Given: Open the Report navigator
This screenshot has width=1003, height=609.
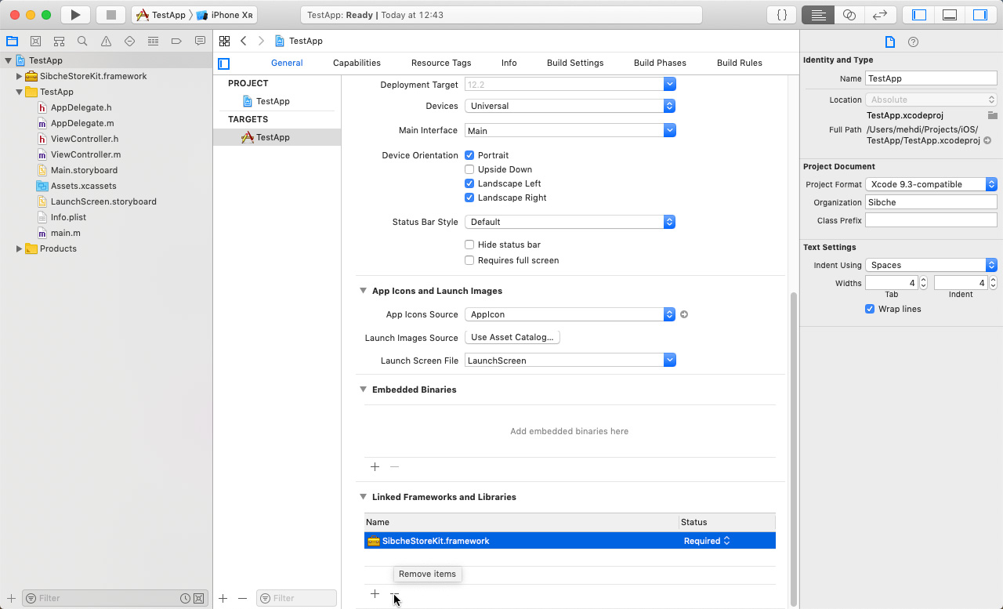Looking at the screenshot, I should tap(200, 41).
